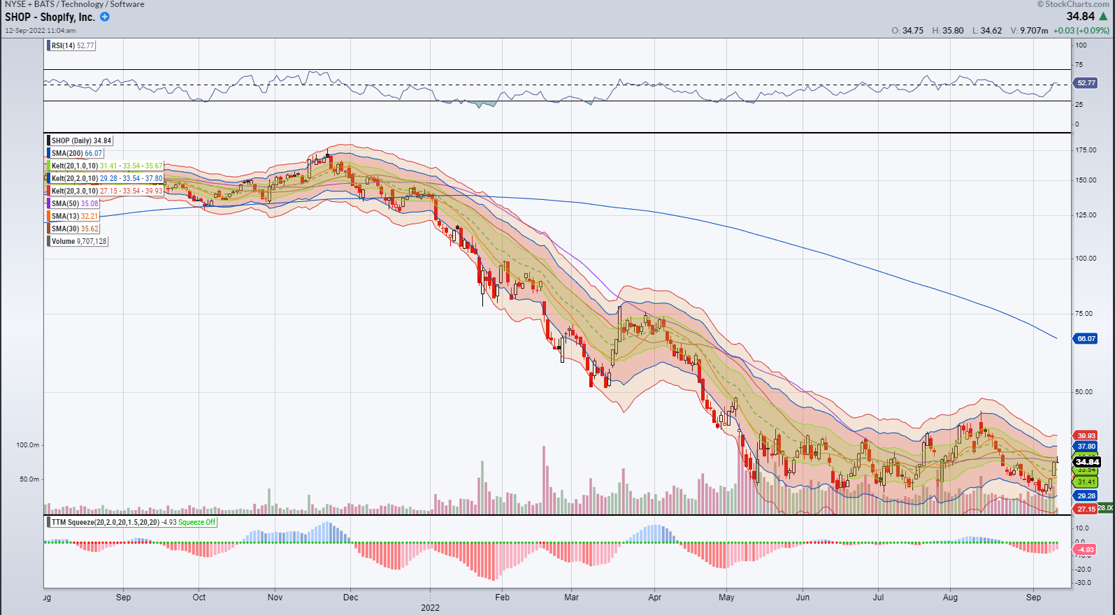Click the blue plus icon beside Shopify, Inc.
Image resolution: width=1115 pixels, height=615 pixels.
105,17
